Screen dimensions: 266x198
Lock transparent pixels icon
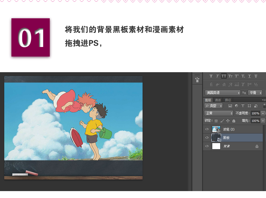tap(216, 121)
